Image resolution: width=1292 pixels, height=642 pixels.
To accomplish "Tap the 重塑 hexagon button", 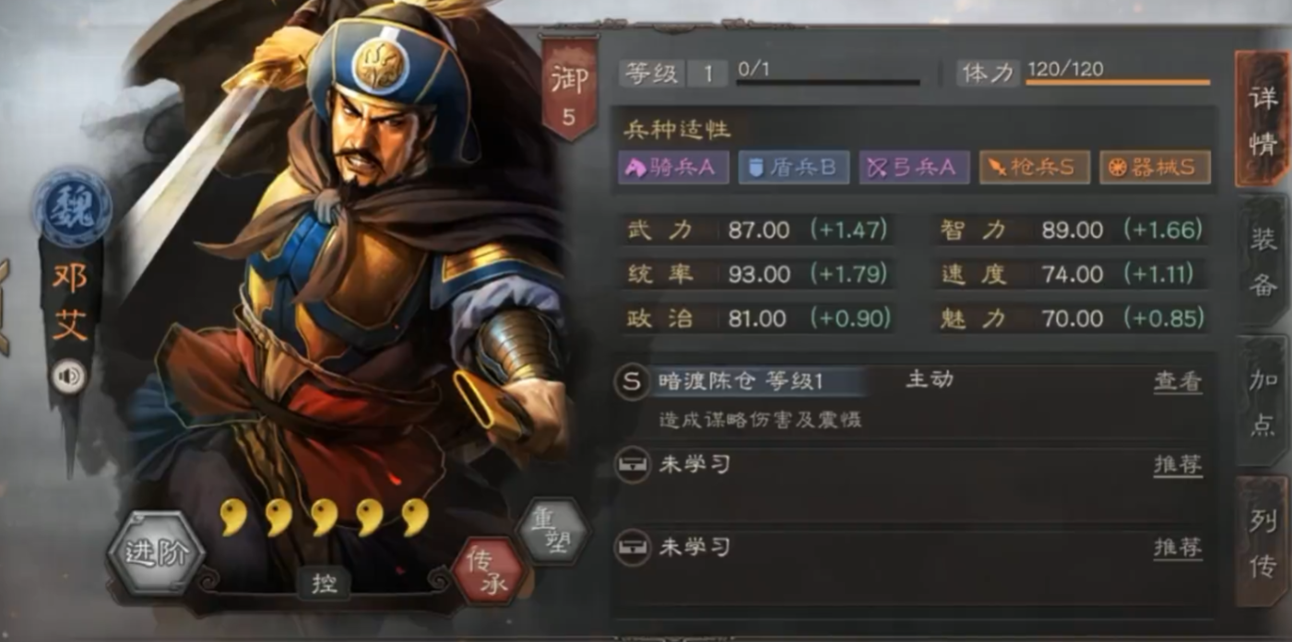I will tap(552, 531).
